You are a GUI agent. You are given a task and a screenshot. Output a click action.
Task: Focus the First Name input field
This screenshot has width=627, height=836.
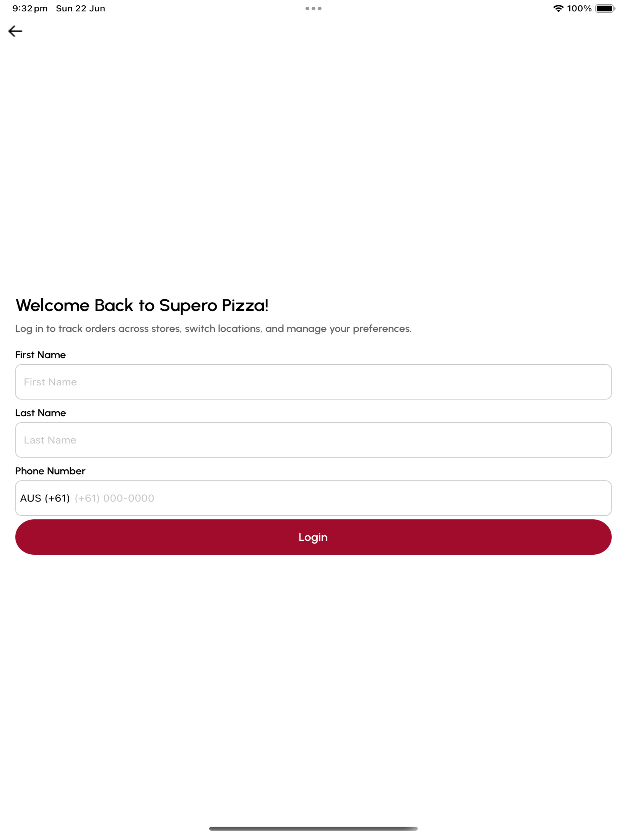pyautogui.click(x=313, y=382)
